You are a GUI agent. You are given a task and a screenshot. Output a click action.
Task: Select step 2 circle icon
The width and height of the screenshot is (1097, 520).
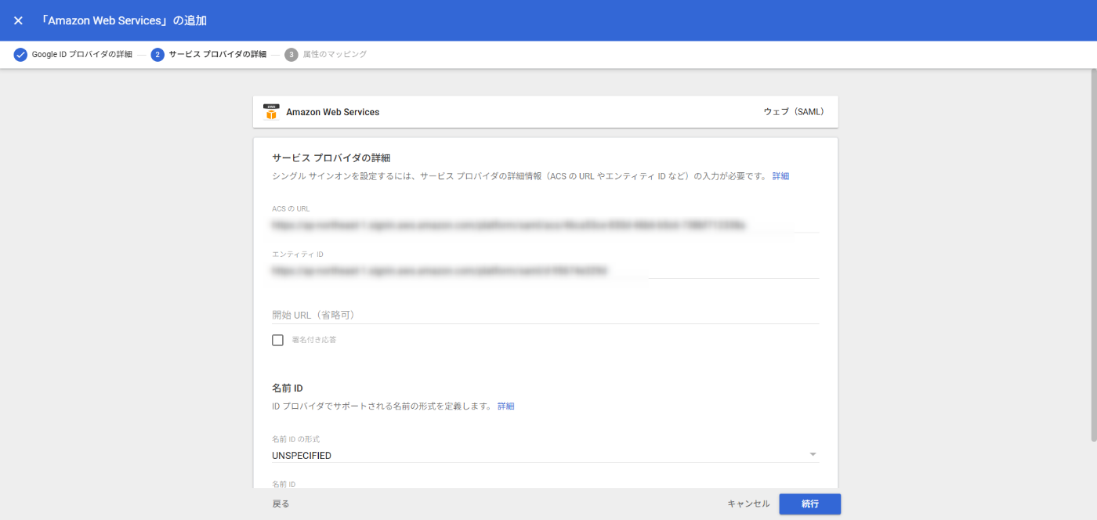(157, 55)
